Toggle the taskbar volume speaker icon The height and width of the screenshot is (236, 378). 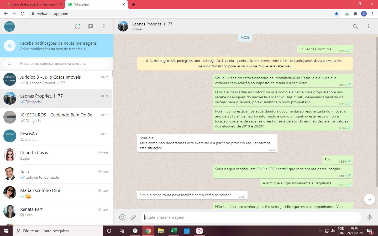[333, 231]
